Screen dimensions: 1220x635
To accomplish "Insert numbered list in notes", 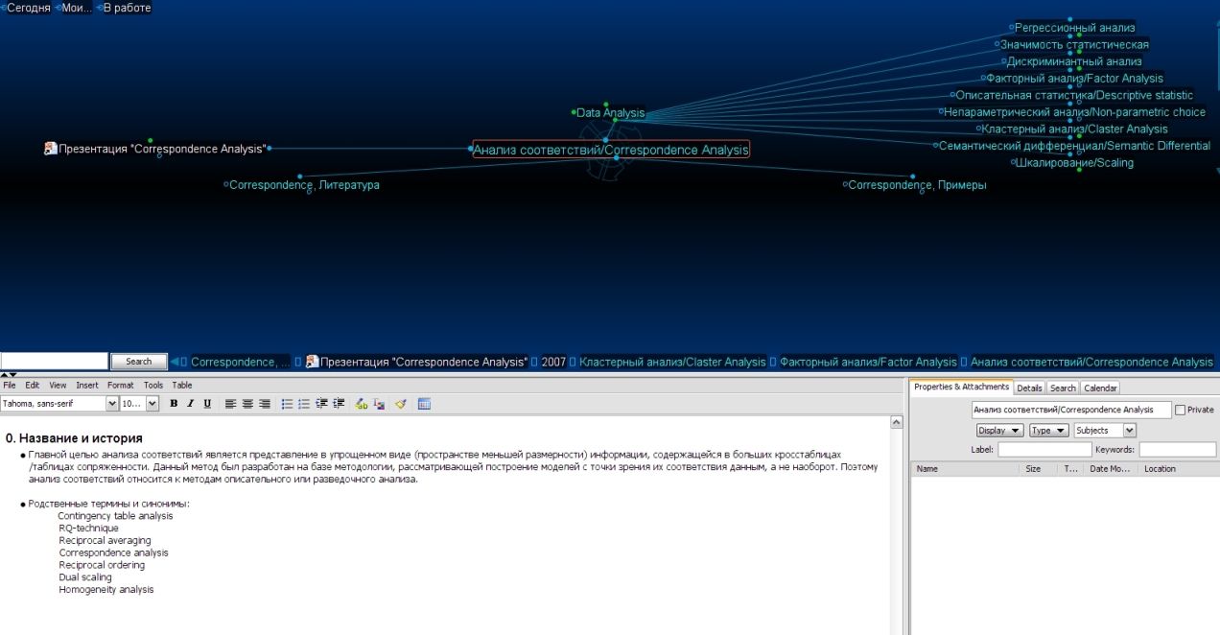I will pos(304,404).
